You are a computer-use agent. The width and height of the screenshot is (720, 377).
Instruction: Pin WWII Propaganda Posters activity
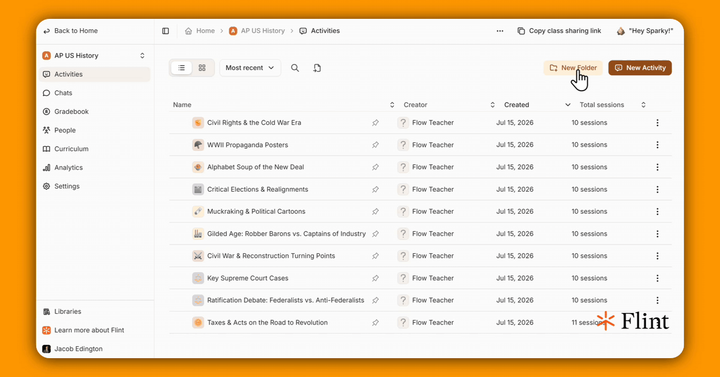pos(375,145)
